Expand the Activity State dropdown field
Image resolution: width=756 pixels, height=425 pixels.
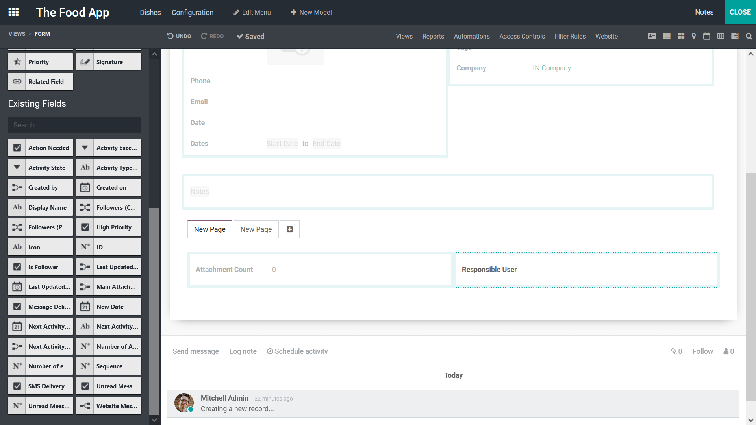[17, 167]
